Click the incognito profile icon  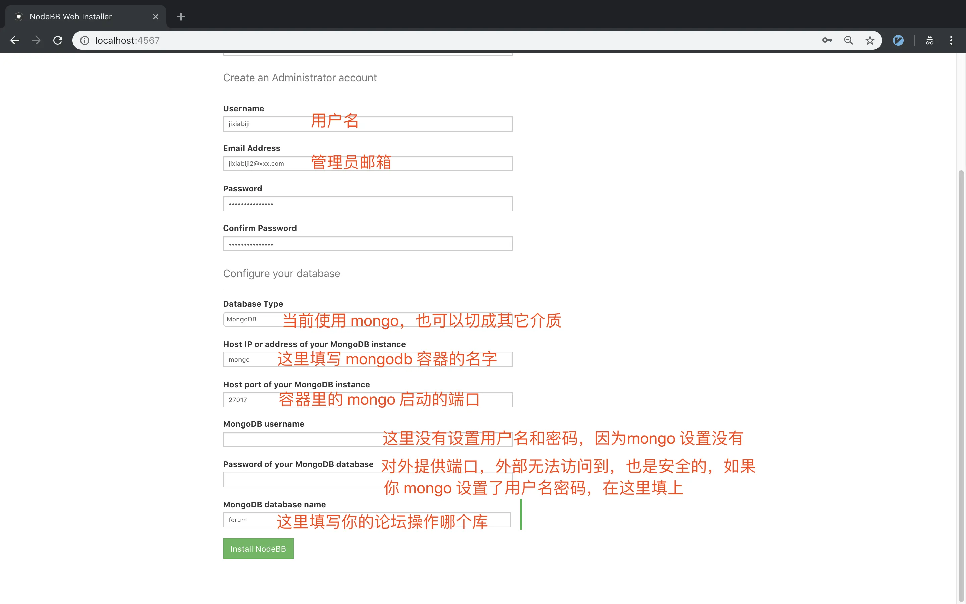tap(930, 40)
